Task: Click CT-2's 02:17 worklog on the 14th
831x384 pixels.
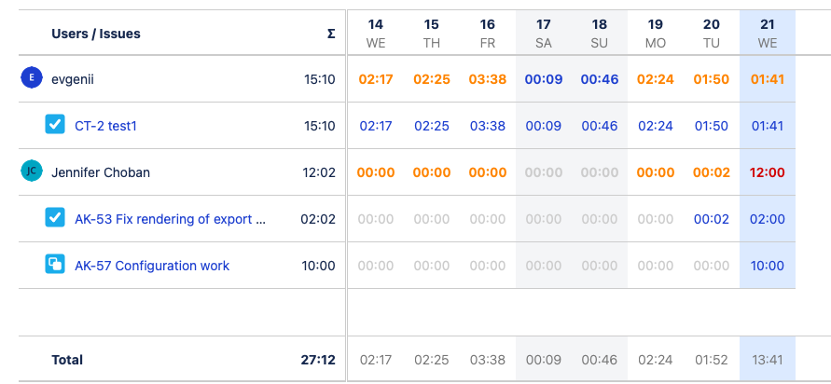Action: click(x=375, y=126)
